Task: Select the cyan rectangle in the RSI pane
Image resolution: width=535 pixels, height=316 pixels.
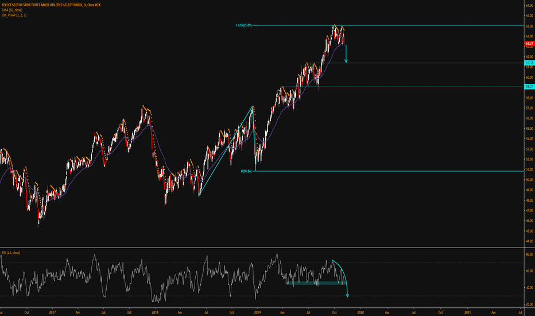Action: pos(315,283)
